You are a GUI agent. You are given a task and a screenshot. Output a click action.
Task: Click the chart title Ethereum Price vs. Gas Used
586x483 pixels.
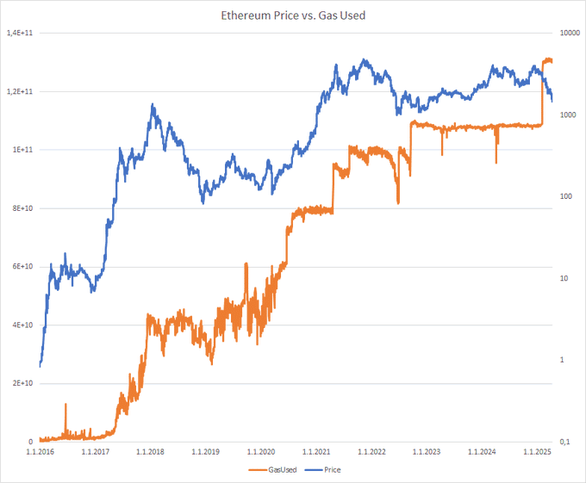pos(293,15)
